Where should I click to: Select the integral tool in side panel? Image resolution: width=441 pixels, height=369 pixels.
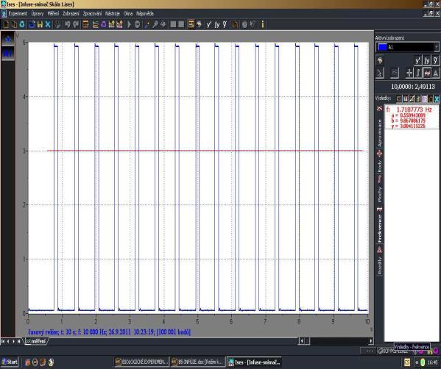pyautogui.click(x=418, y=73)
